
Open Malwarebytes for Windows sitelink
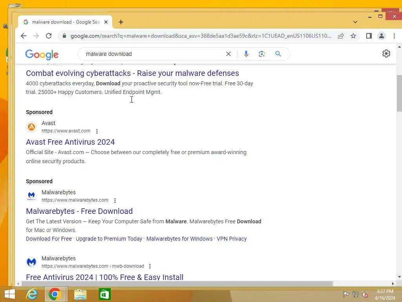point(179,239)
